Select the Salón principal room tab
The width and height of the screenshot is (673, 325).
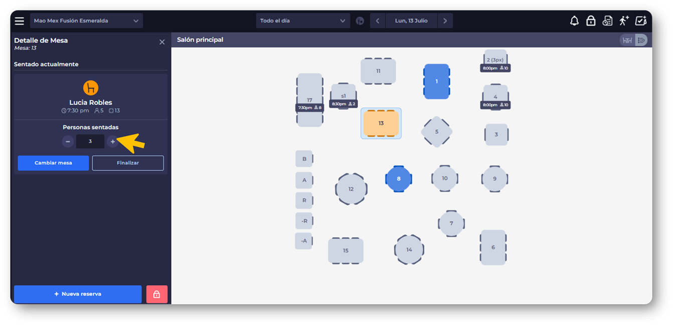pos(200,40)
